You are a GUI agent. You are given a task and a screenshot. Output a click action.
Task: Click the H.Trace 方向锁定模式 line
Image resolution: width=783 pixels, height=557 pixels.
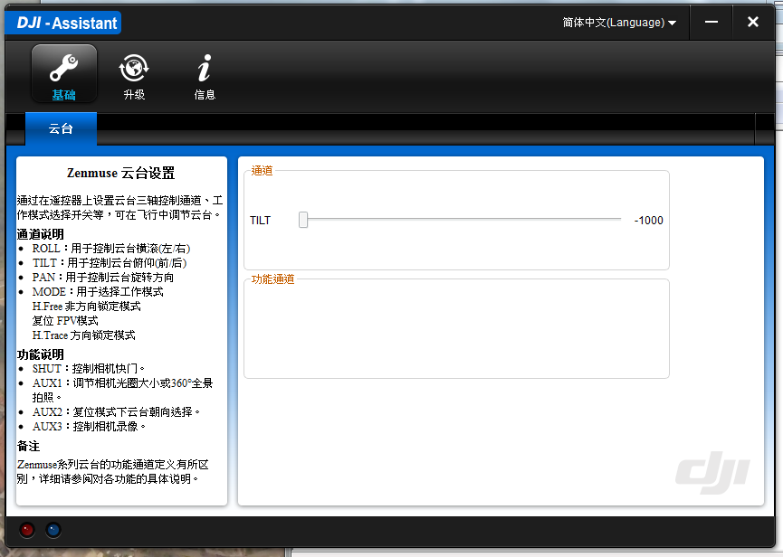coord(84,335)
